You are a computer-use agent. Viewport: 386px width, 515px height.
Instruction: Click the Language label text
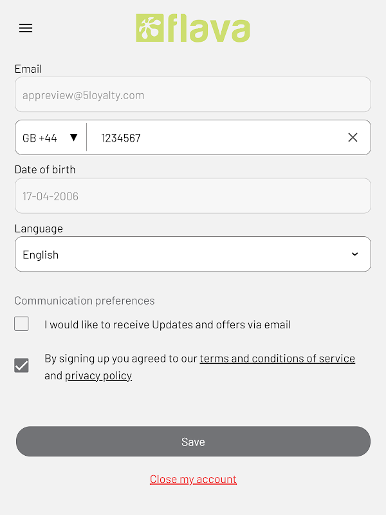pos(39,229)
